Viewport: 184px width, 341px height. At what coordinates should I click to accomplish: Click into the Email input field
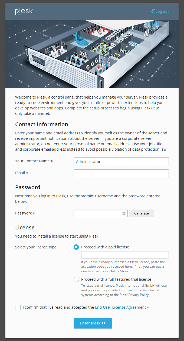(121, 173)
